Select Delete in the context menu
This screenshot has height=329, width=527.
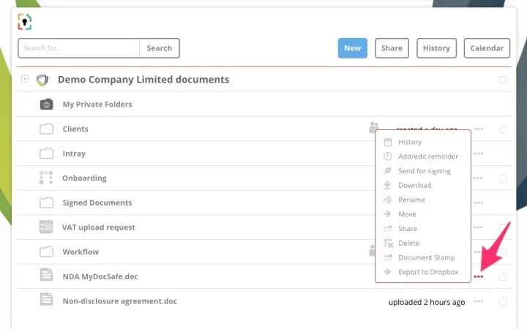pyautogui.click(x=408, y=243)
